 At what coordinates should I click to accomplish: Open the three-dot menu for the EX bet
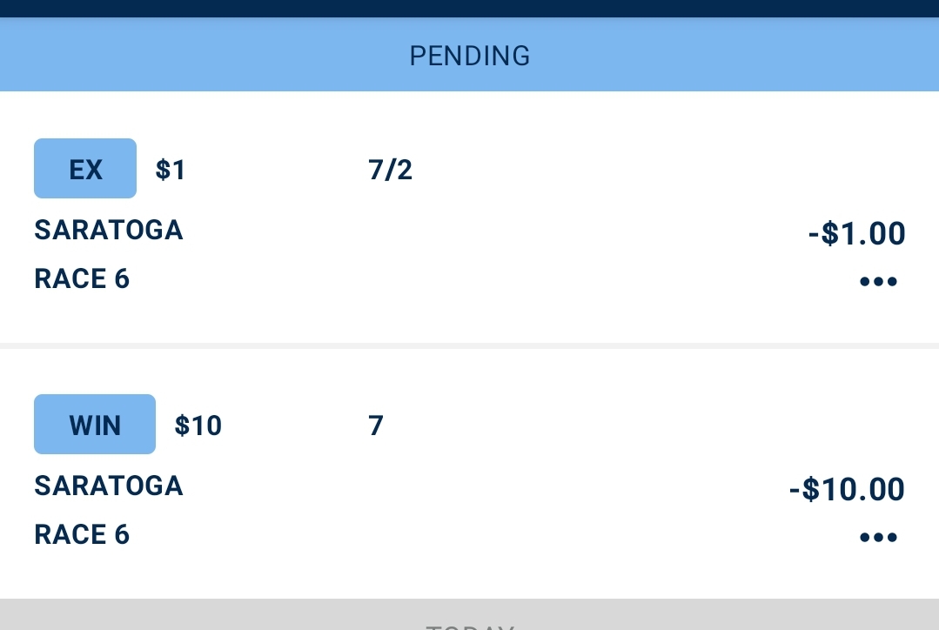878,281
